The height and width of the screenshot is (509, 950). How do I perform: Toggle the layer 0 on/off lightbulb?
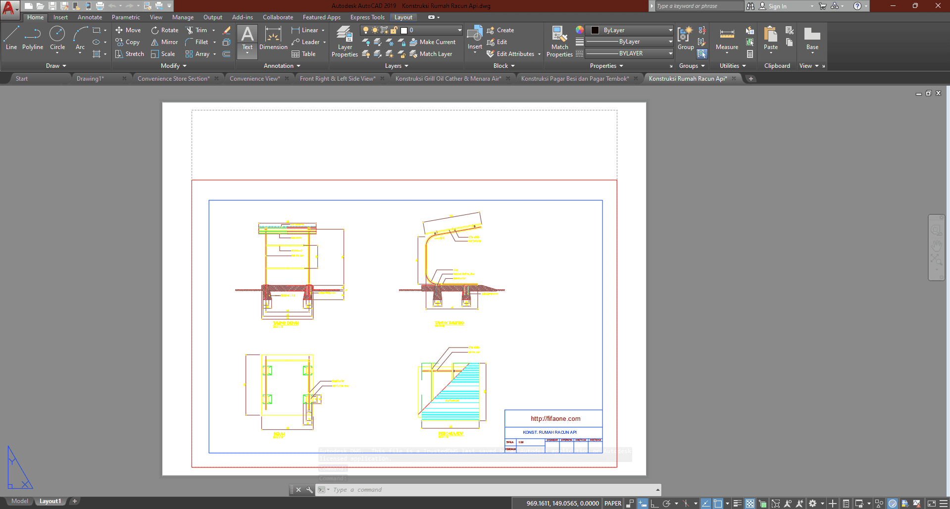pos(366,30)
